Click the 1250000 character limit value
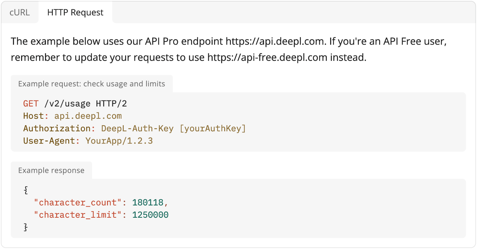This screenshot has width=477, height=249. (x=150, y=215)
